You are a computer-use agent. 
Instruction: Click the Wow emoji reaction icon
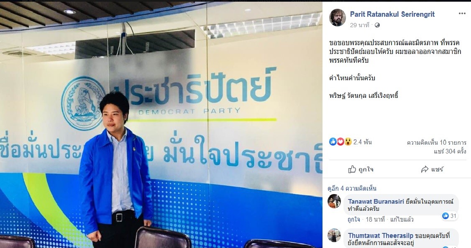348,142
